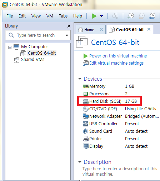Open the Help menu
This screenshot has width=160, height=181.
coord(77,16)
